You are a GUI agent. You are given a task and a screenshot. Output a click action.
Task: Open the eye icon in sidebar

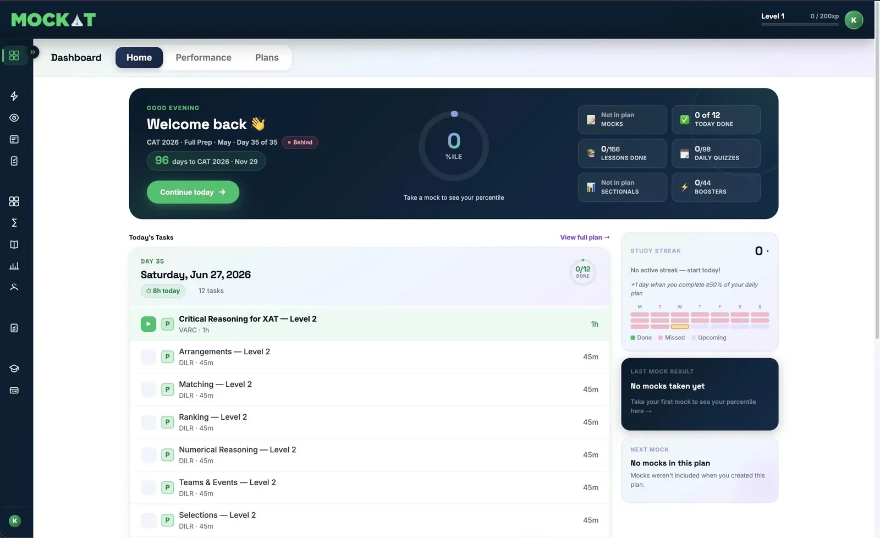(x=14, y=118)
